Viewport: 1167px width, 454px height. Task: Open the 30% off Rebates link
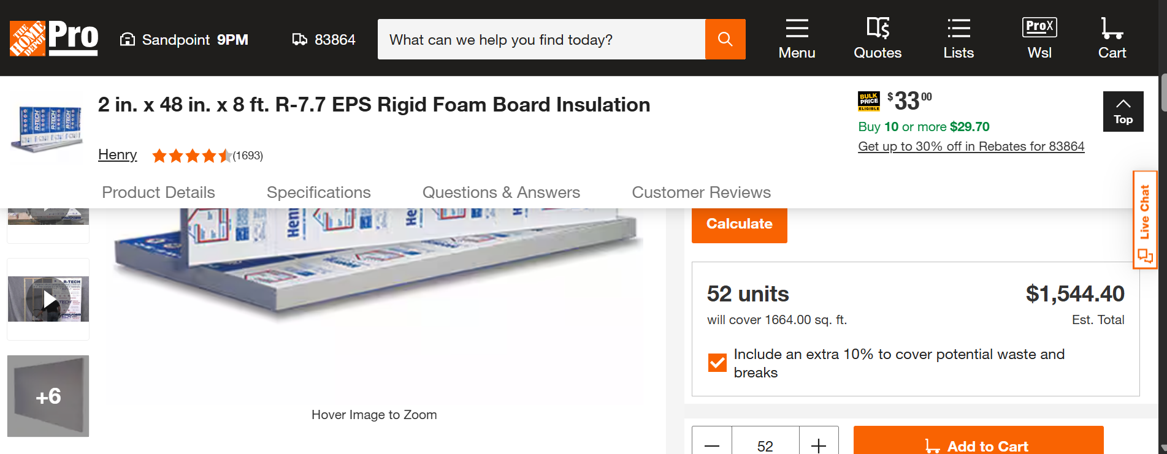pos(971,146)
